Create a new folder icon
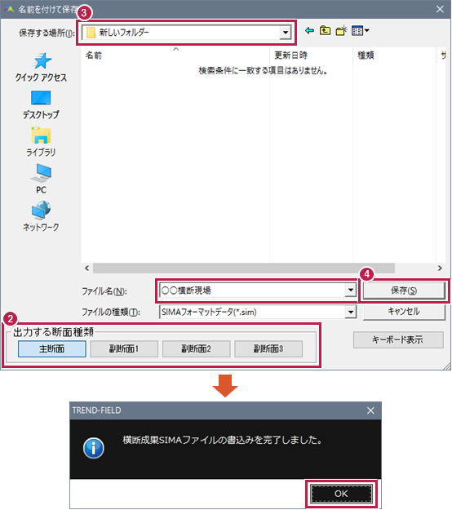Image resolution: width=452 pixels, height=510 pixels. click(x=341, y=31)
